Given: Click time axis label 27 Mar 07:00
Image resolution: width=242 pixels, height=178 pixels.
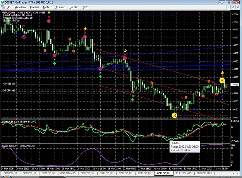Looking at the screenshot, I should point(129,169).
